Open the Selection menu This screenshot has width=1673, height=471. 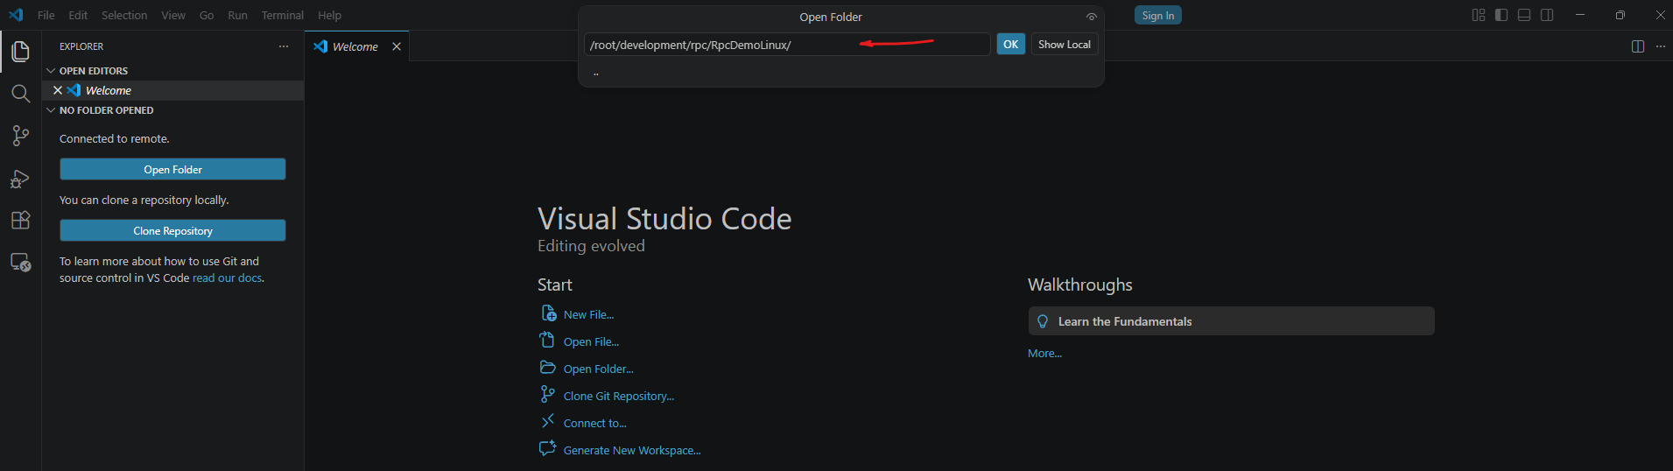point(124,15)
